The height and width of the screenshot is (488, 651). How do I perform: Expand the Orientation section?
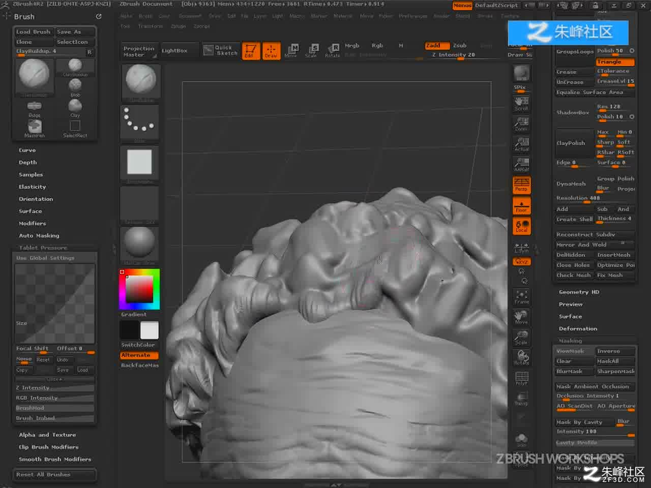pyautogui.click(x=36, y=199)
